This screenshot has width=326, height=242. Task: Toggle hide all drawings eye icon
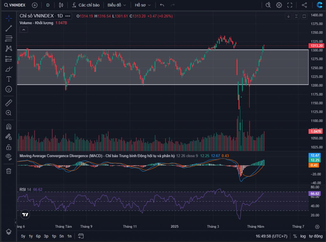pos(9,157)
